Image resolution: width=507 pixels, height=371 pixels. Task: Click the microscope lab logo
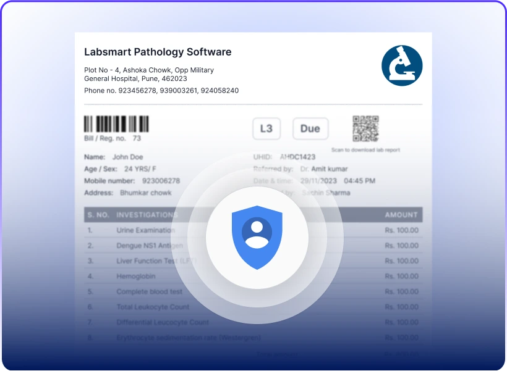point(402,65)
